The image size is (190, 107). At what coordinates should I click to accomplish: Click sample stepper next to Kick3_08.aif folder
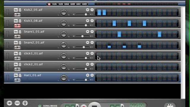[20, 21]
